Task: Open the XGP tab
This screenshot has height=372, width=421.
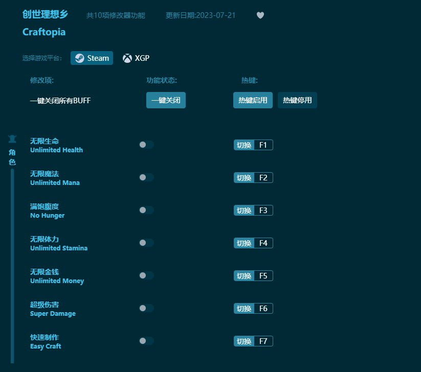Action: tap(136, 58)
